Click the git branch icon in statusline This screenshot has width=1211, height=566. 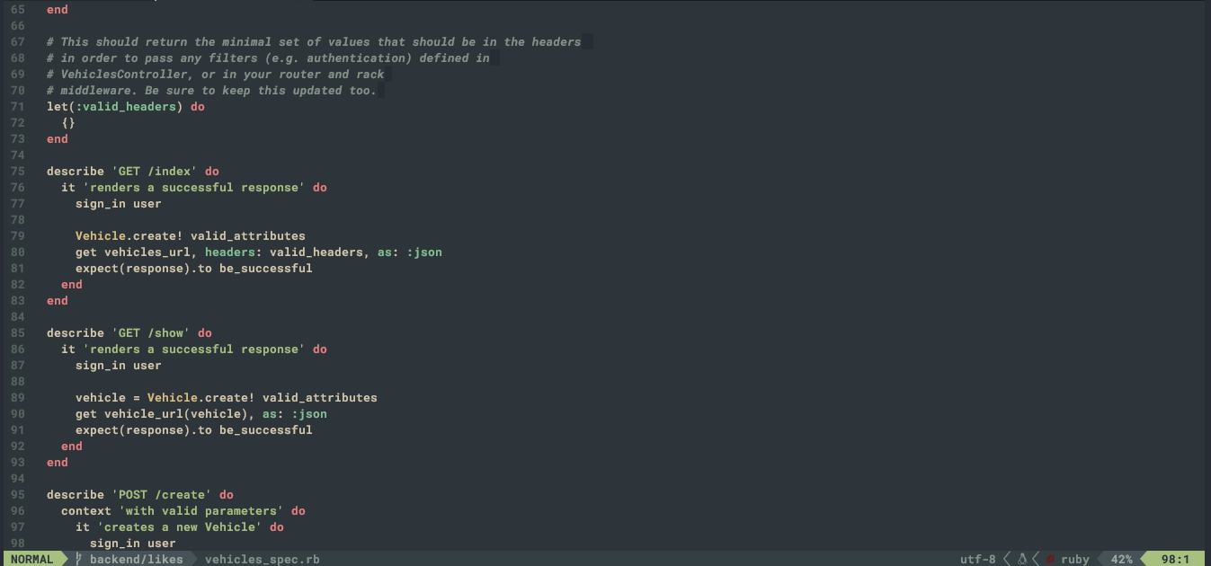pyautogui.click(x=79, y=559)
